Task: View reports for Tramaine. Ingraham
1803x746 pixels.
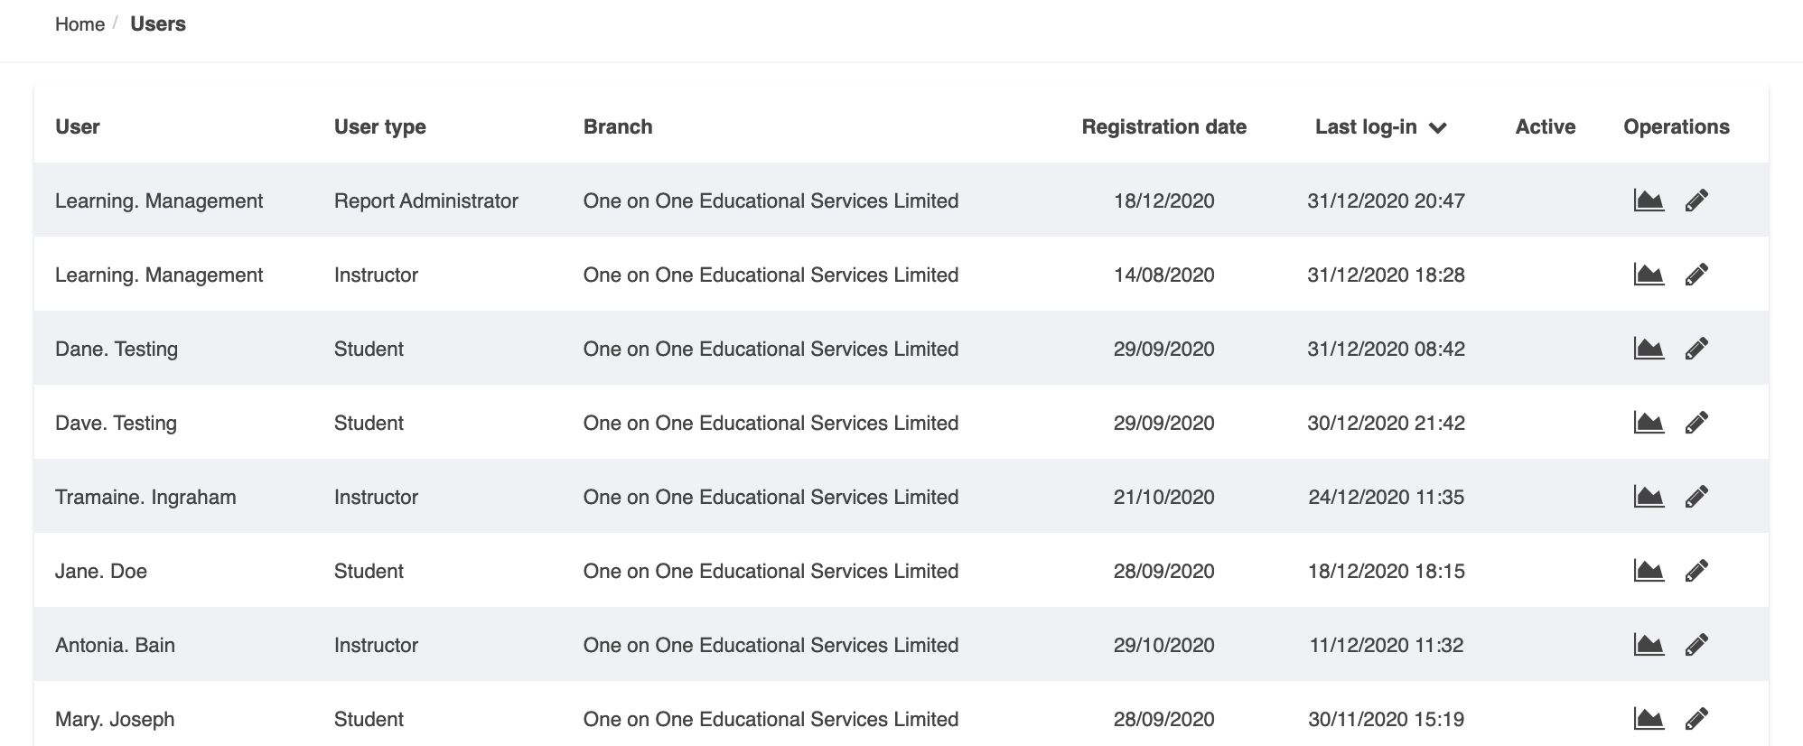Action: [x=1649, y=497]
